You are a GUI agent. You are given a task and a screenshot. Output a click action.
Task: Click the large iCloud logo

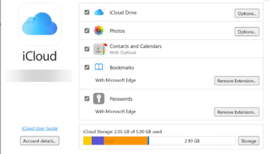(40, 24)
